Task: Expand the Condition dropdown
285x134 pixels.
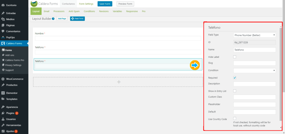Action: (254, 70)
